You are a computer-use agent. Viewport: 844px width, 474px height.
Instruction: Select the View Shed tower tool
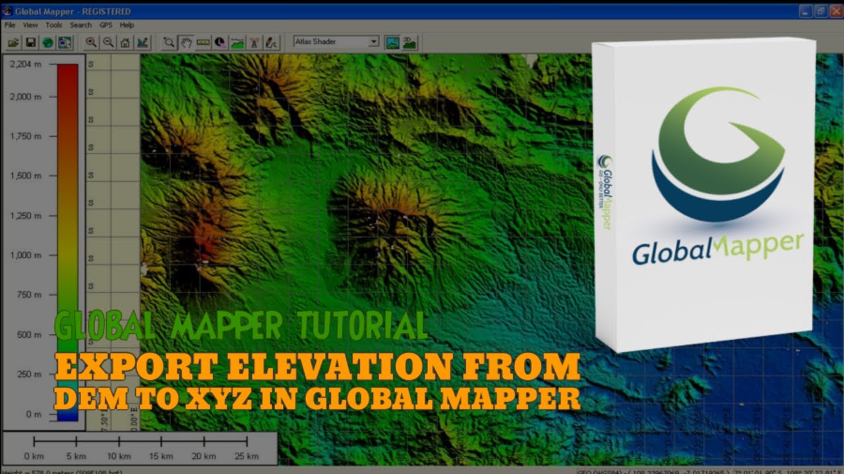[x=255, y=42]
